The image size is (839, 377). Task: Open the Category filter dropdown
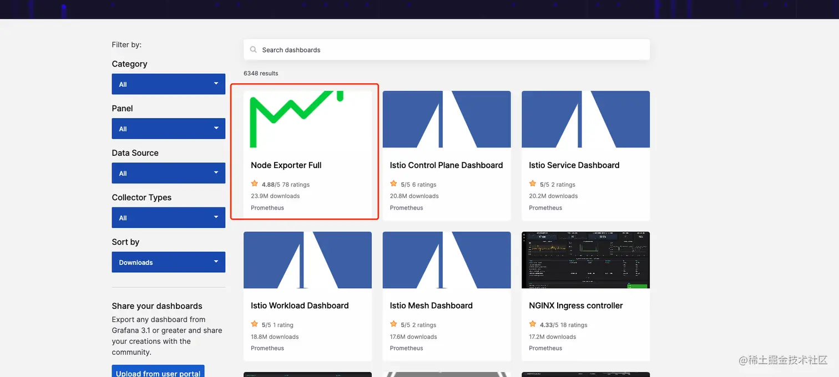(169, 84)
